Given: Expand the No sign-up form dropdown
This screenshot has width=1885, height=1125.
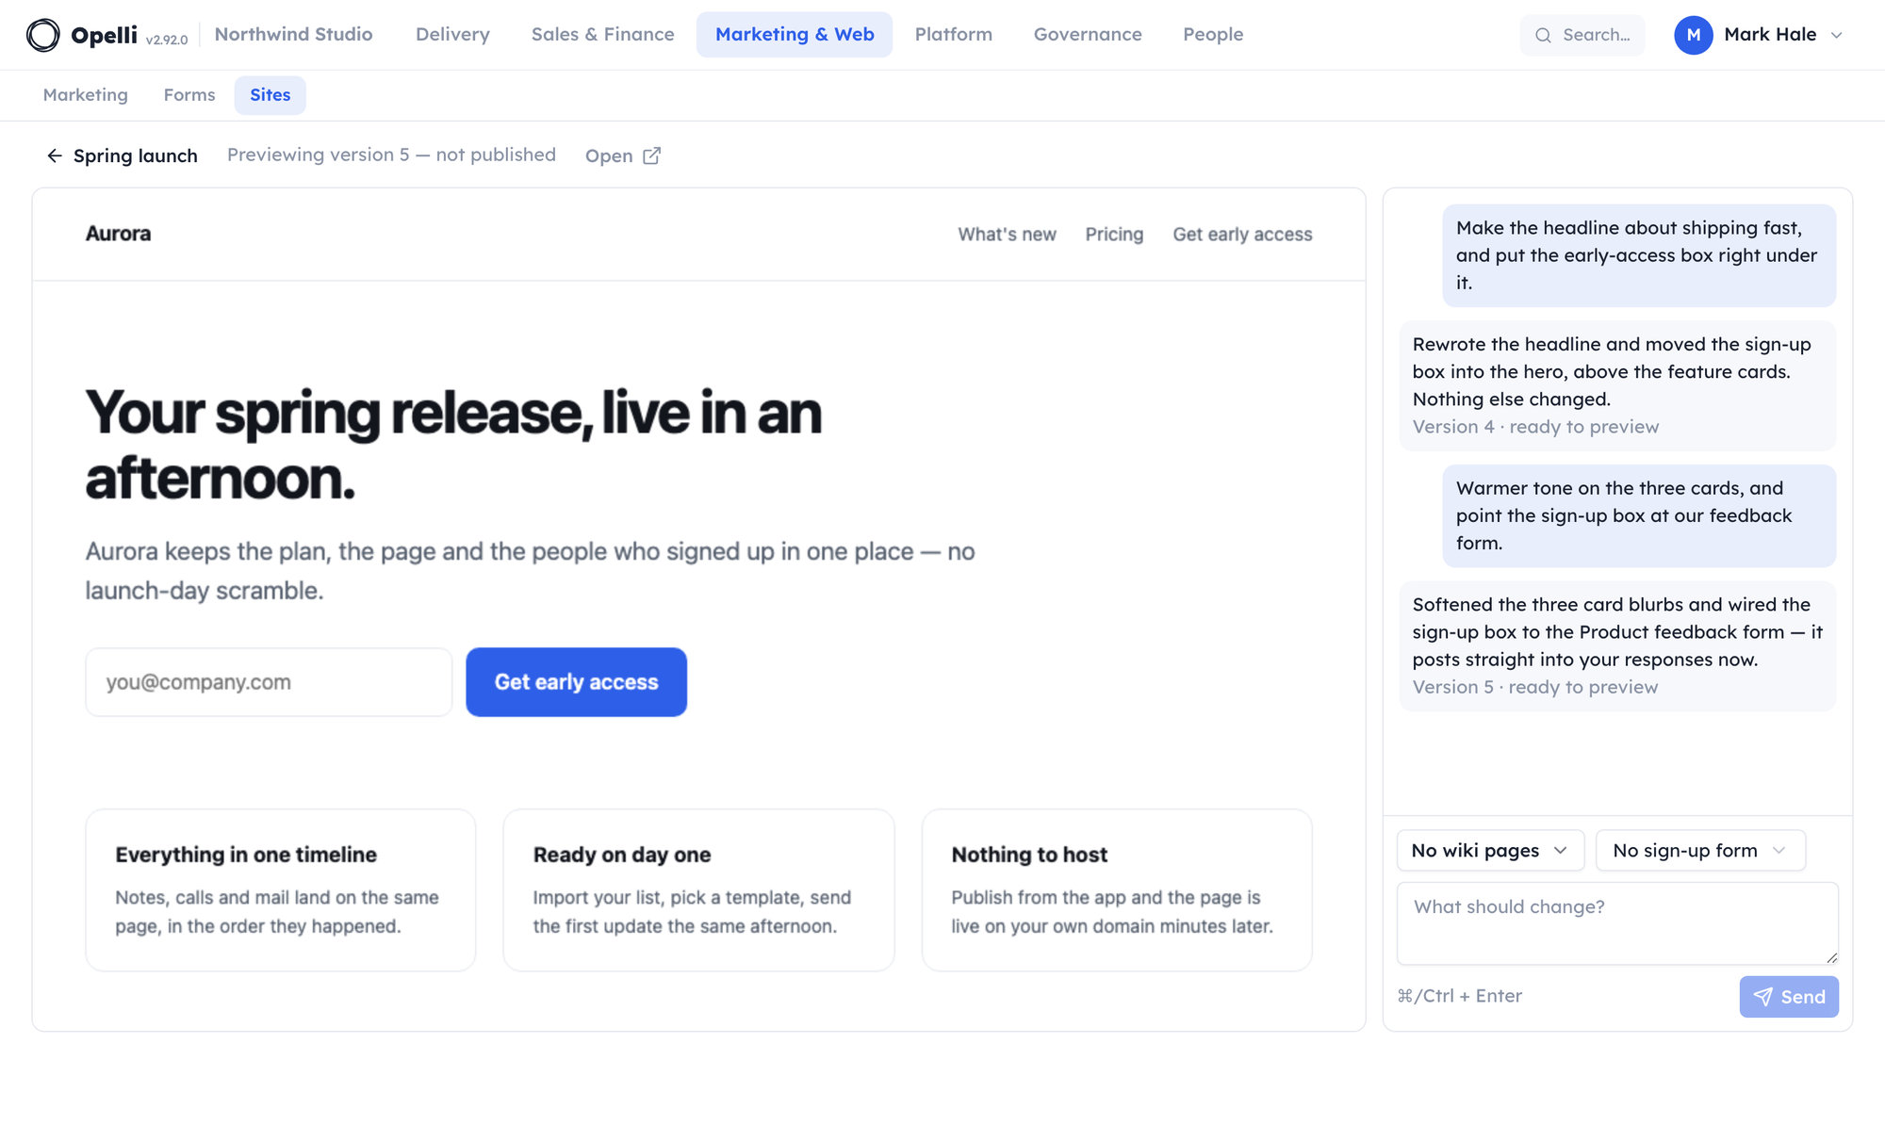Looking at the screenshot, I should pyautogui.click(x=1700, y=850).
